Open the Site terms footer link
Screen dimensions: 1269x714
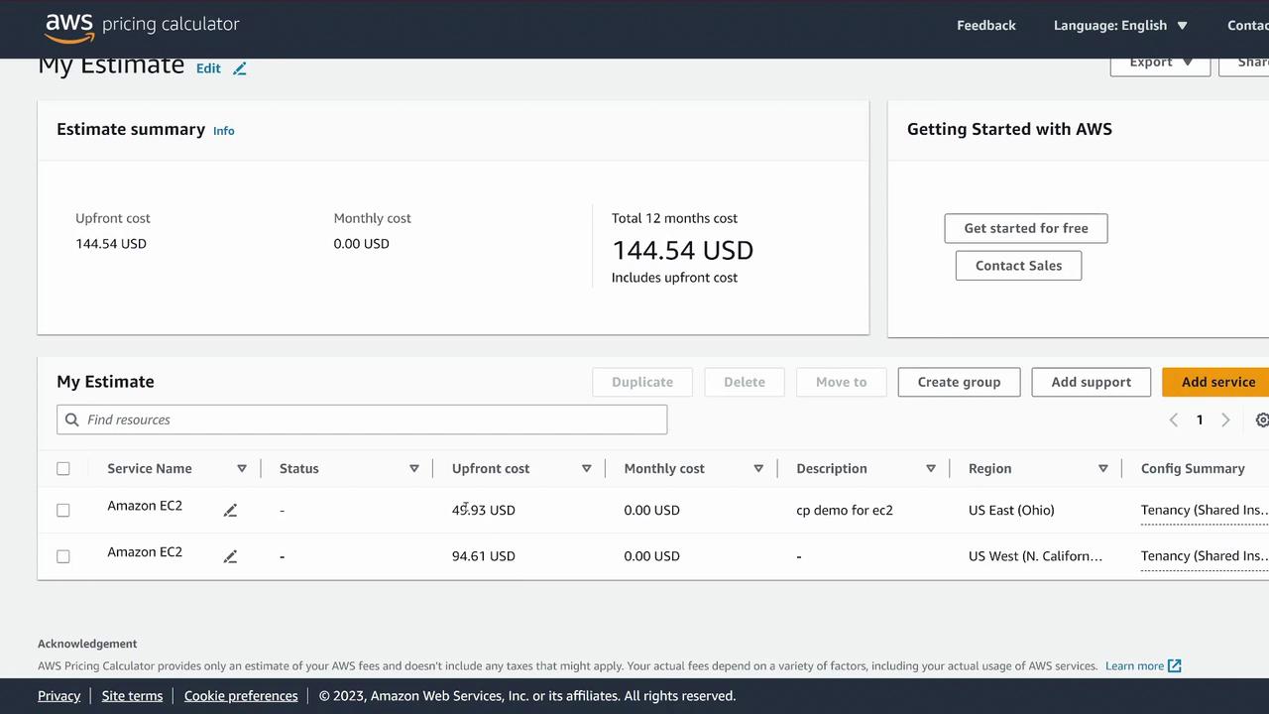132,696
